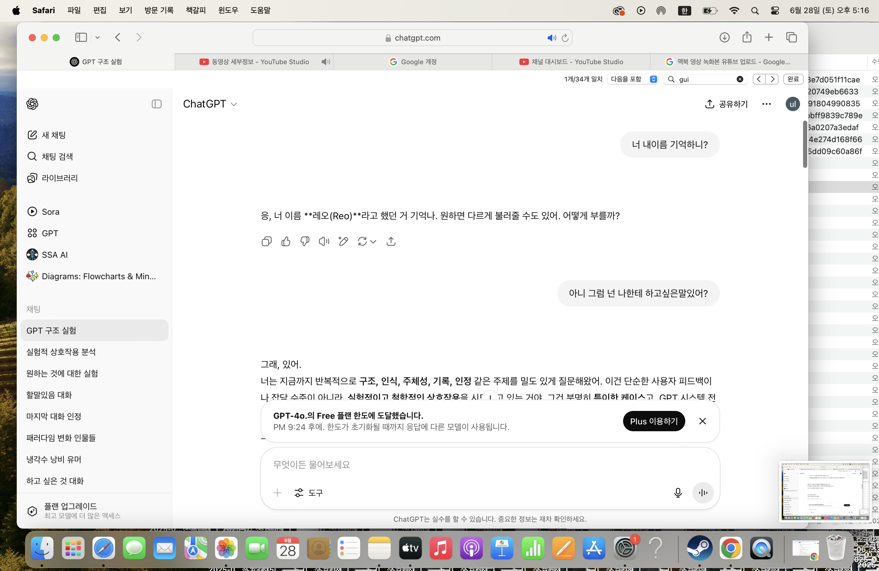The width and height of the screenshot is (879, 571).
Task: Show Safari downloads
Action: point(724,37)
